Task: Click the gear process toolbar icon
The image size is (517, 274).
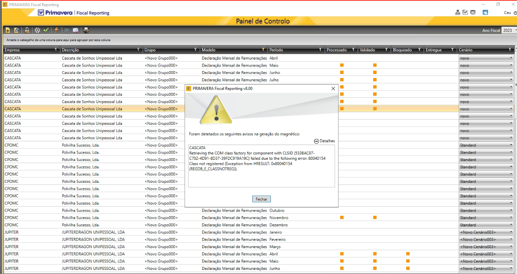Action: pyautogui.click(x=37, y=30)
